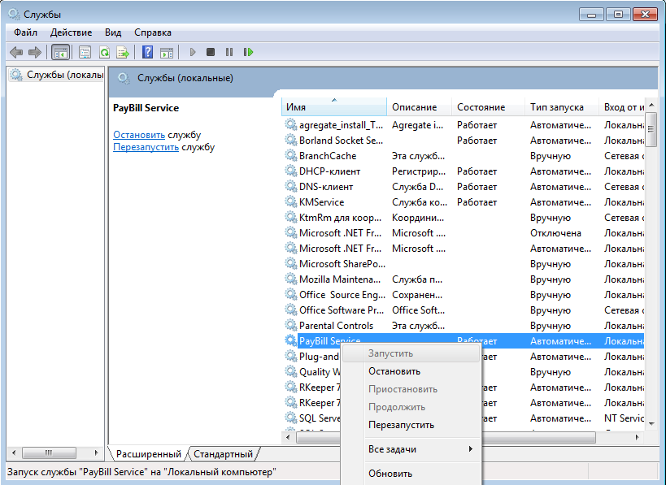Toggle the action pane toolbar icon
Image resolution: width=666 pixels, height=485 pixels.
point(167,52)
